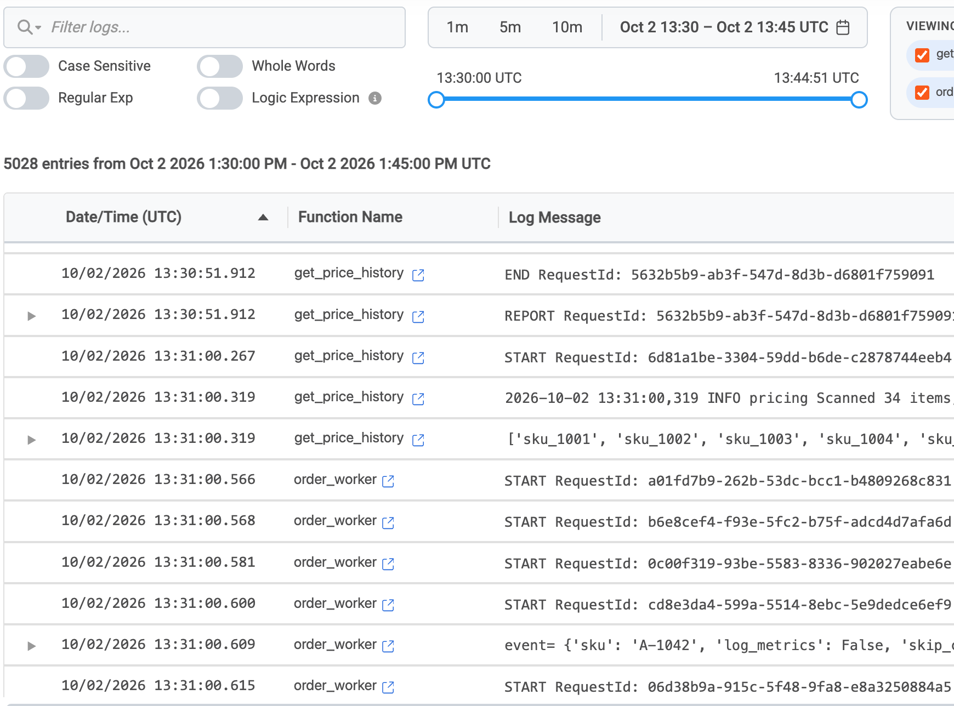Click the Logic Expression info icon
Screen dimensions: 954x706
coord(375,98)
